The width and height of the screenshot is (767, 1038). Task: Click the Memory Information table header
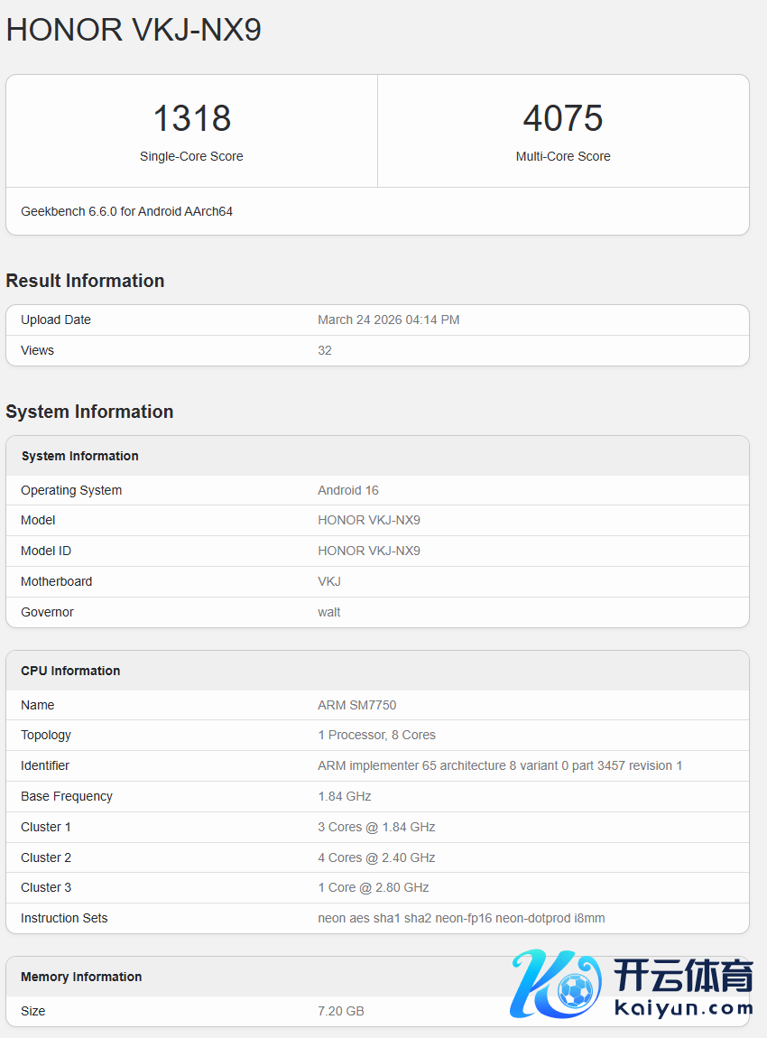click(81, 977)
